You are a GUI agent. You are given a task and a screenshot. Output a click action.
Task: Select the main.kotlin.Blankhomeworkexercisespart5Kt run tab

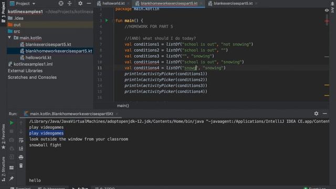click(x=71, y=114)
